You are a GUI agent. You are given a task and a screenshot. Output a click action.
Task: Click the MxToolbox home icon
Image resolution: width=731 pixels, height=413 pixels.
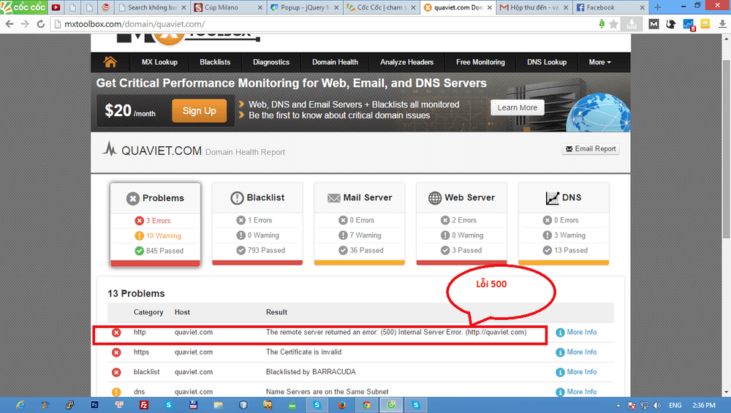click(x=110, y=62)
